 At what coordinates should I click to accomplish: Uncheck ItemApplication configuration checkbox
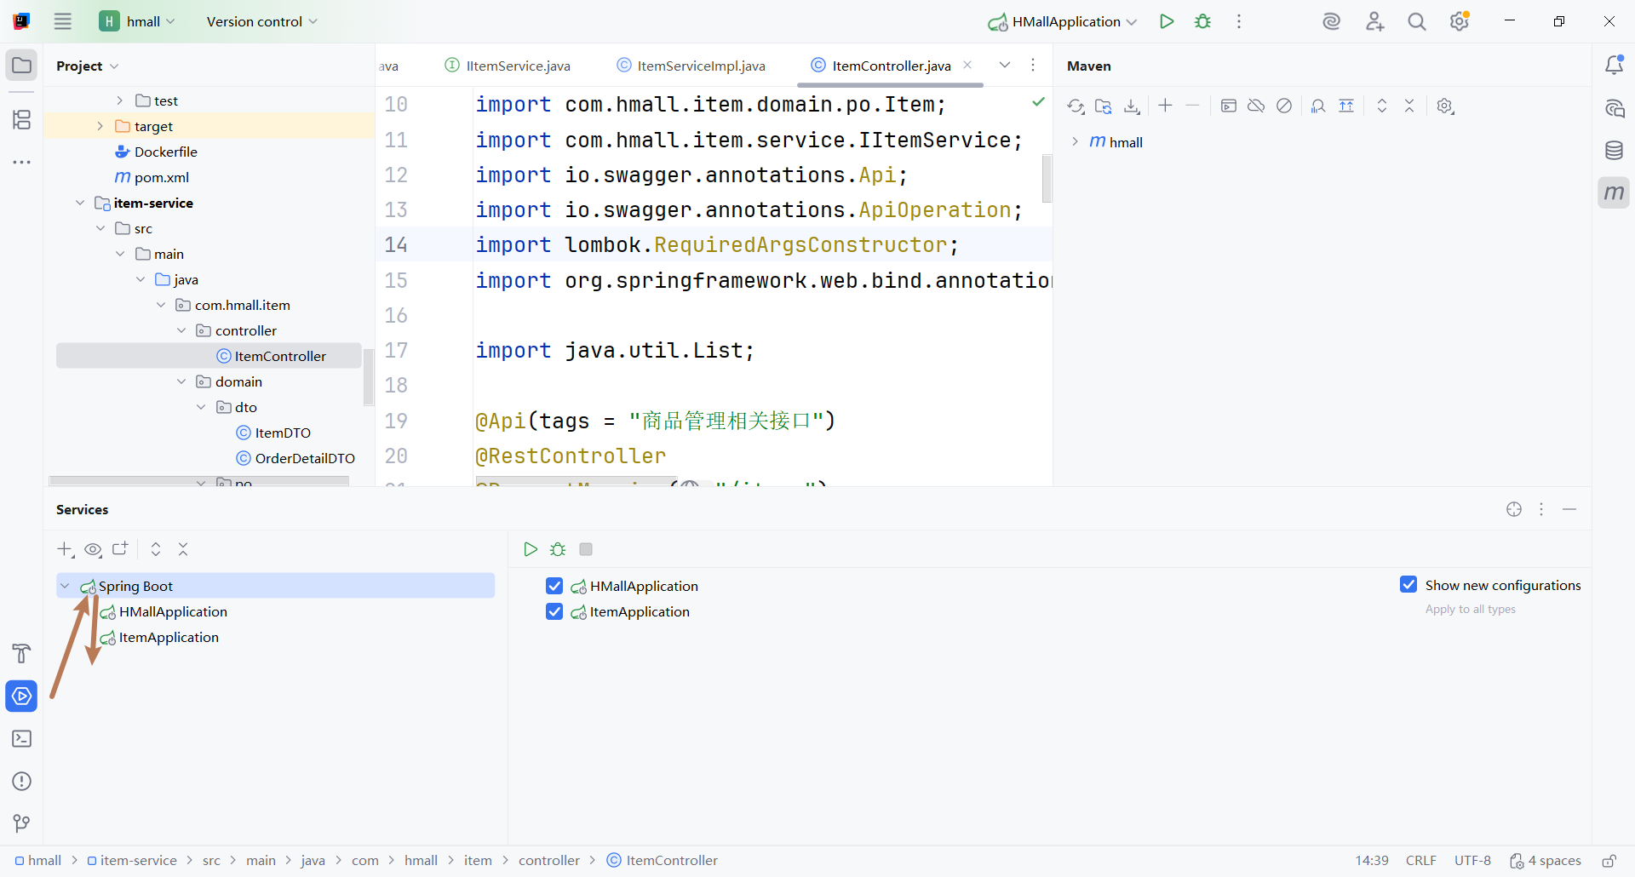click(x=554, y=611)
